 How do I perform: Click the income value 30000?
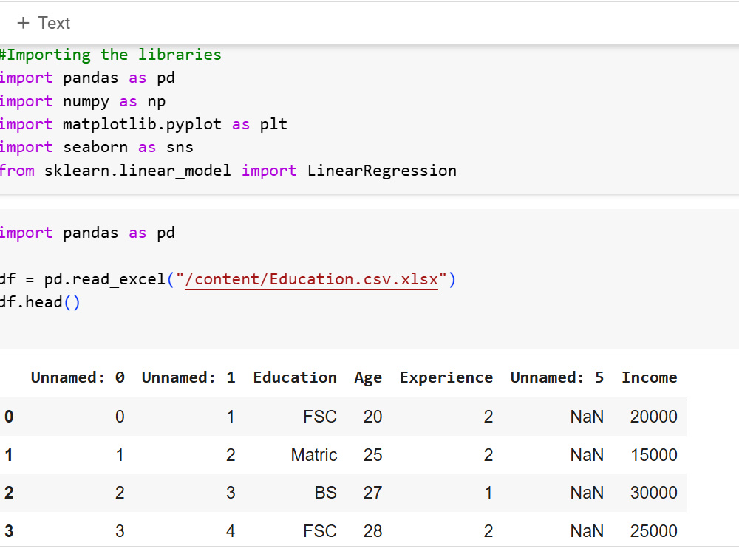point(654,493)
